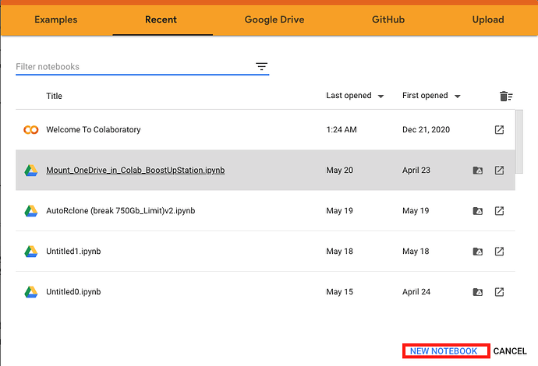Click May 20 in Mount_OneDrive row
The height and width of the screenshot is (366, 538).
tap(340, 171)
